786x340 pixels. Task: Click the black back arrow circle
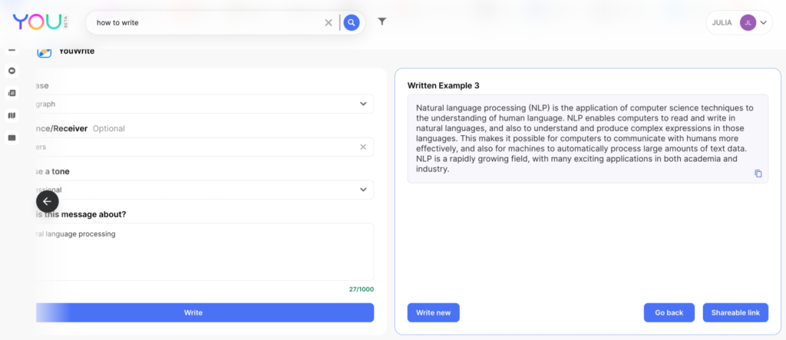(x=47, y=201)
